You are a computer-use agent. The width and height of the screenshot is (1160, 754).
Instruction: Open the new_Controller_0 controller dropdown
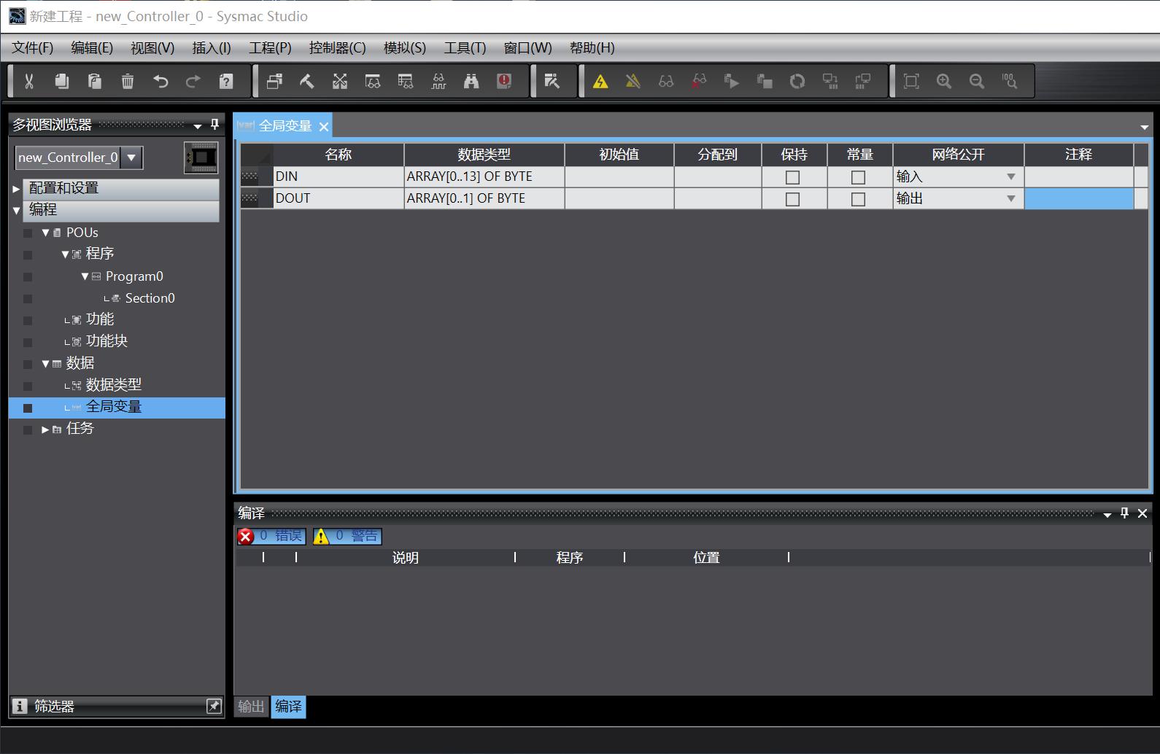(131, 157)
